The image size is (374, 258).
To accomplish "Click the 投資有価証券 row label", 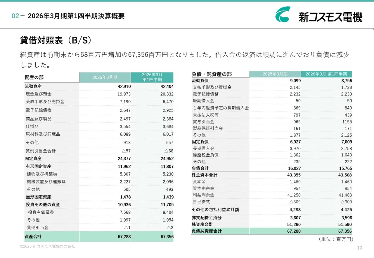I will [41, 212].
